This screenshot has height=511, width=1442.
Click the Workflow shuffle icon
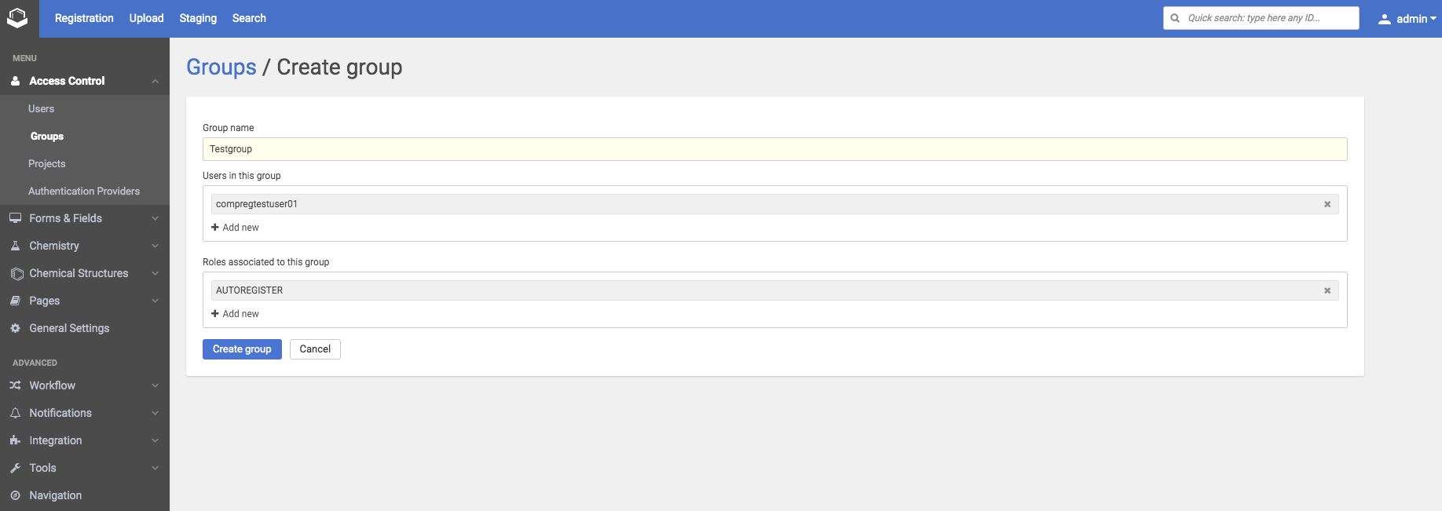pos(15,385)
